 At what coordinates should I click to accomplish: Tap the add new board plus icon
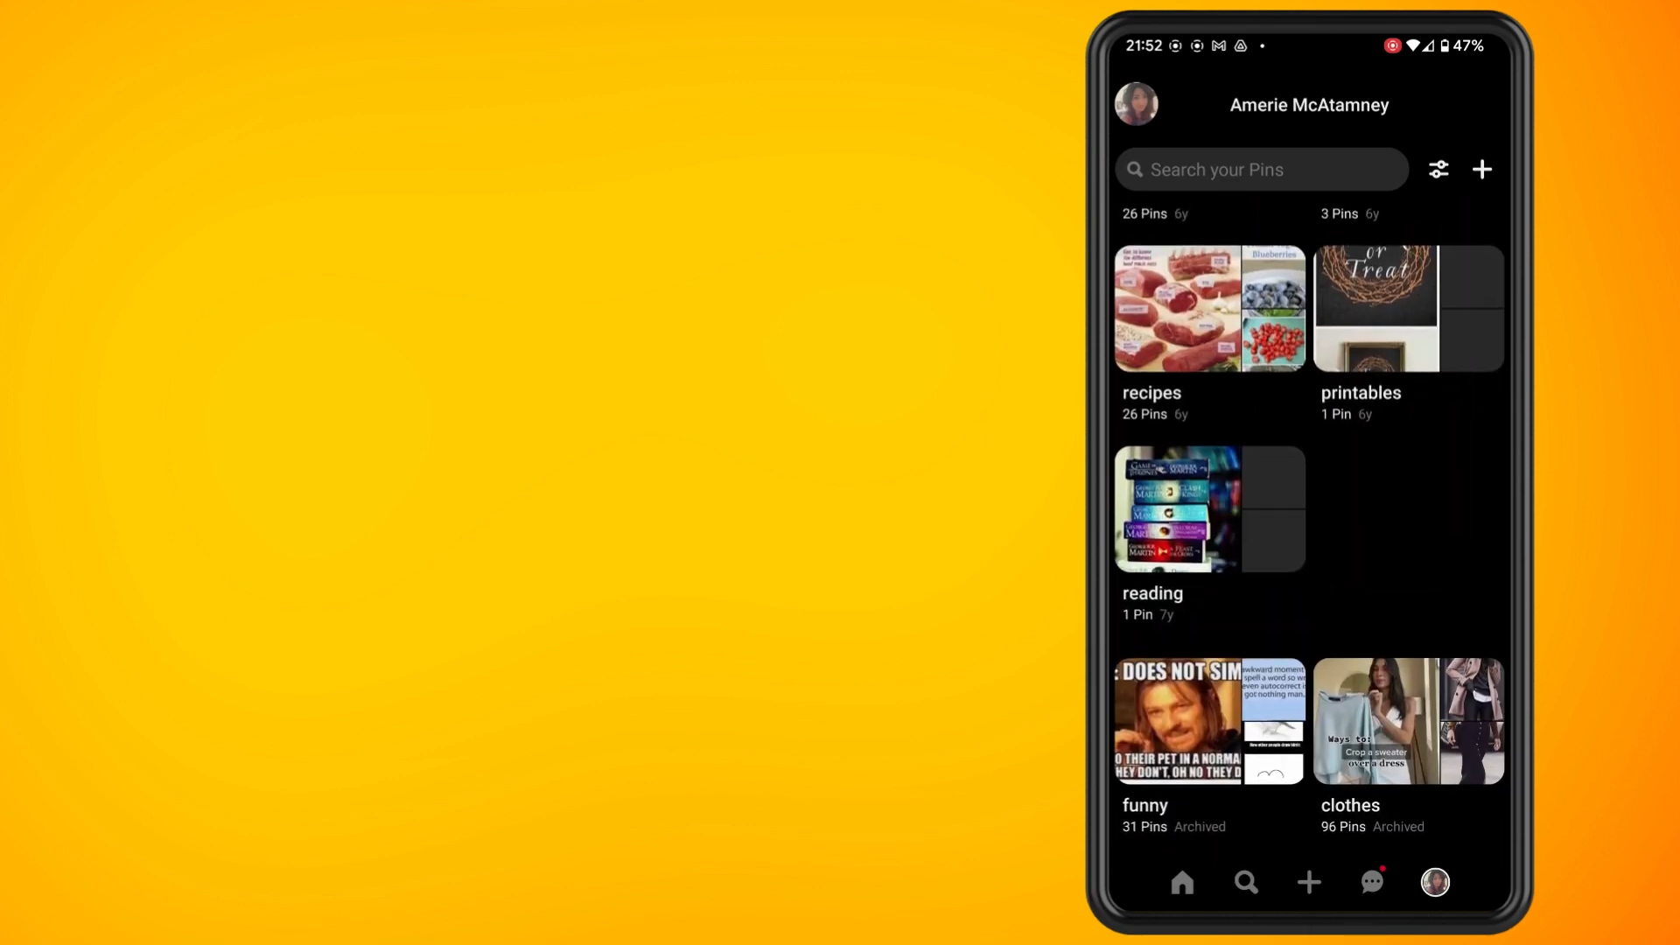coord(1483,170)
